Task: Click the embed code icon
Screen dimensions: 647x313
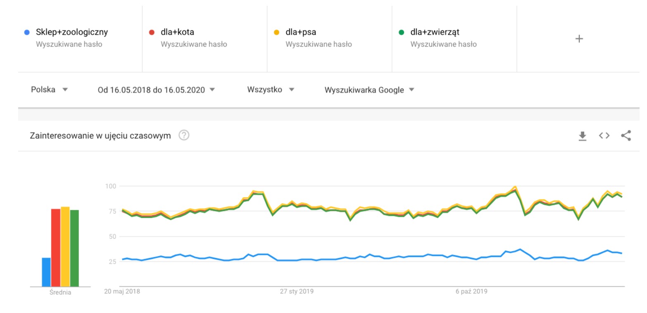Action: coord(604,136)
